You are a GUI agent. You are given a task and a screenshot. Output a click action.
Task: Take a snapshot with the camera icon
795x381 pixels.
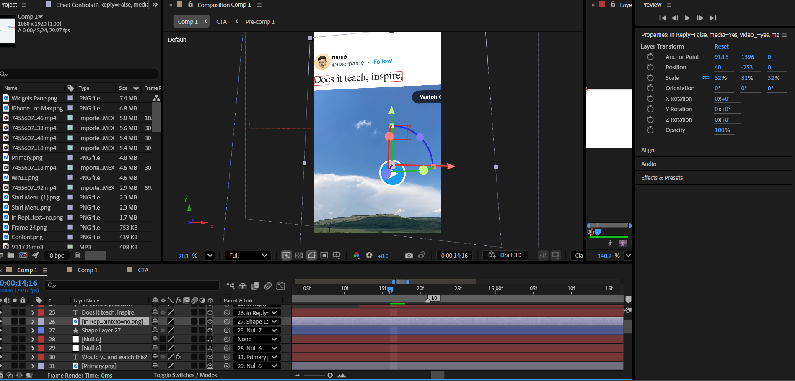(409, 256)
